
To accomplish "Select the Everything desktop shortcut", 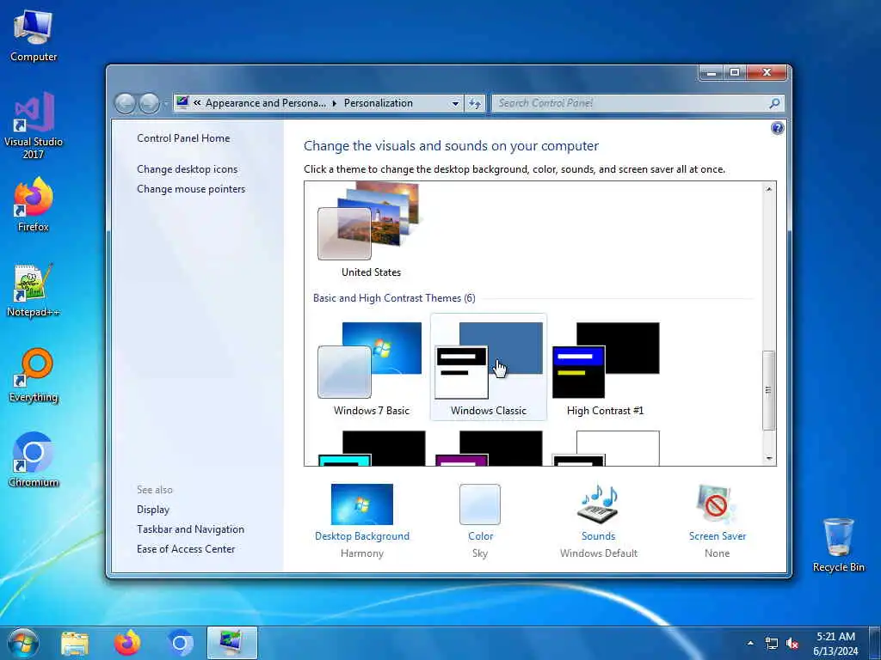I will tap(34, 376).
